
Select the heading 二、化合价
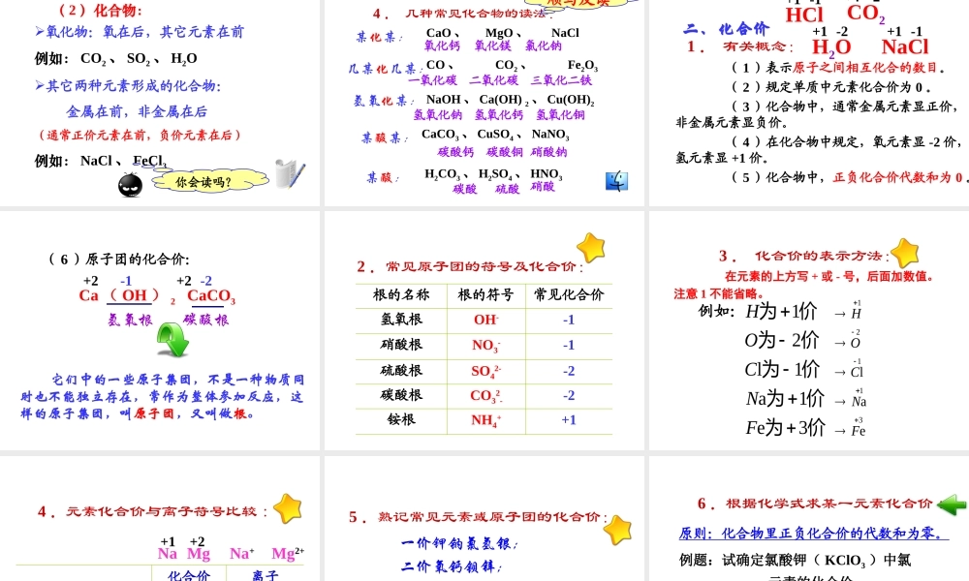(x=726, y=29)
